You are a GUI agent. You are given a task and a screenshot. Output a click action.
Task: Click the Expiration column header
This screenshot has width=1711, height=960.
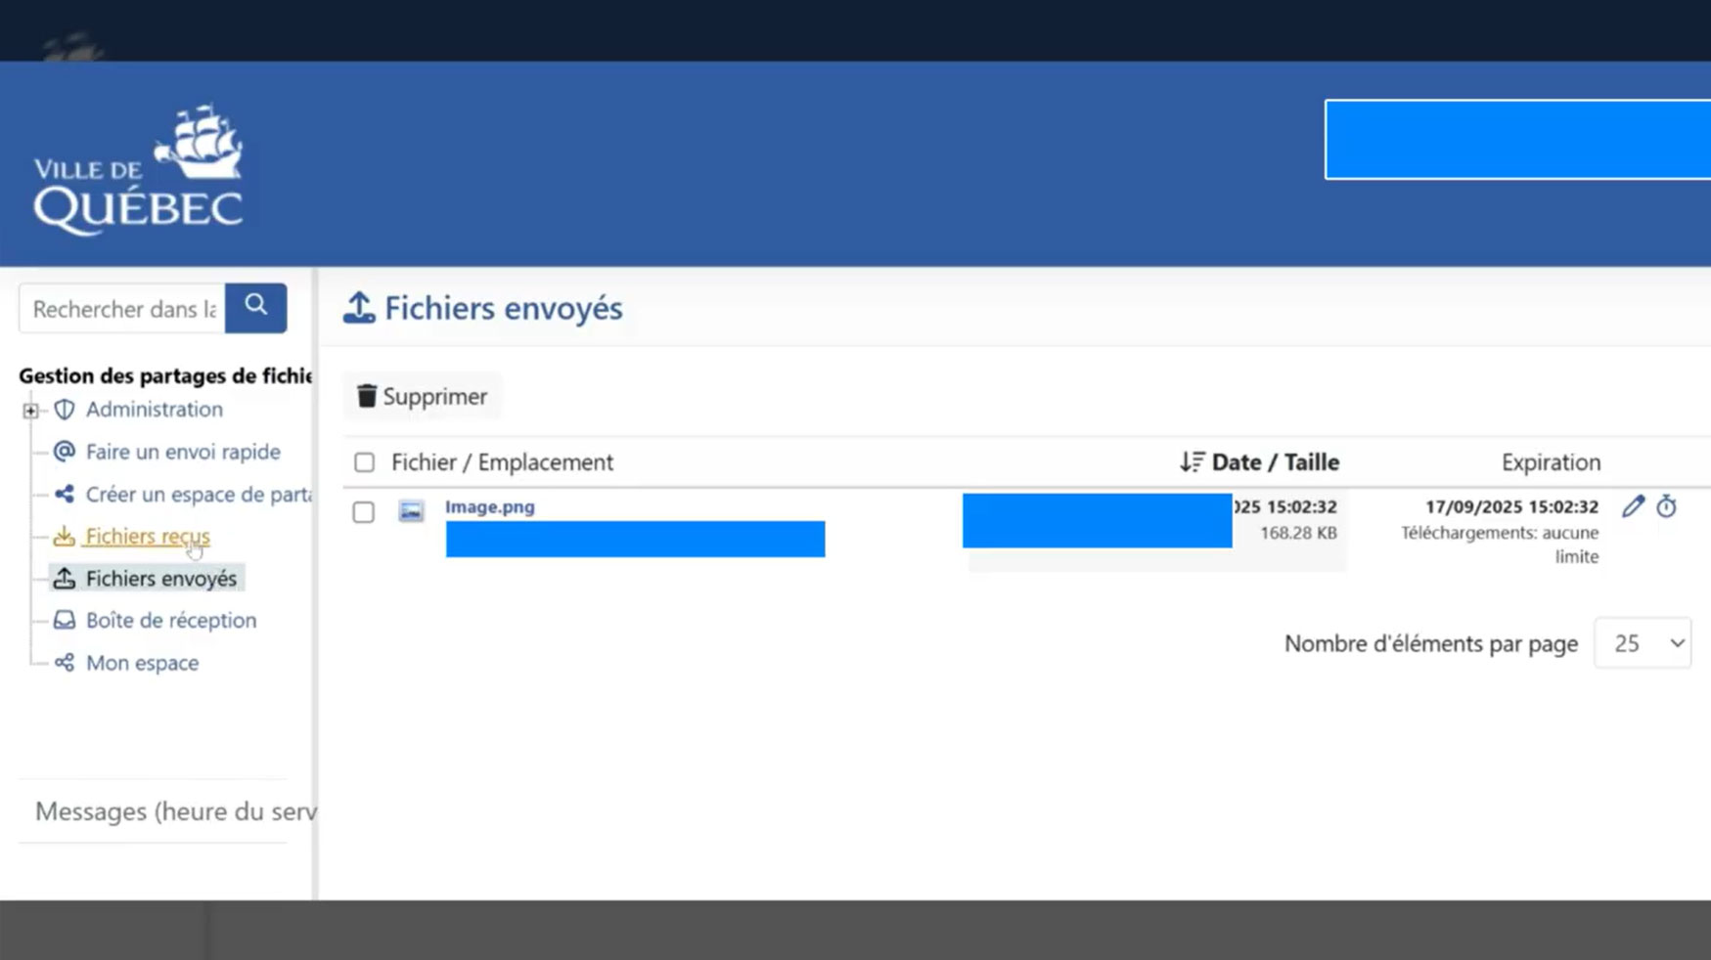[x=1551, y=462]
